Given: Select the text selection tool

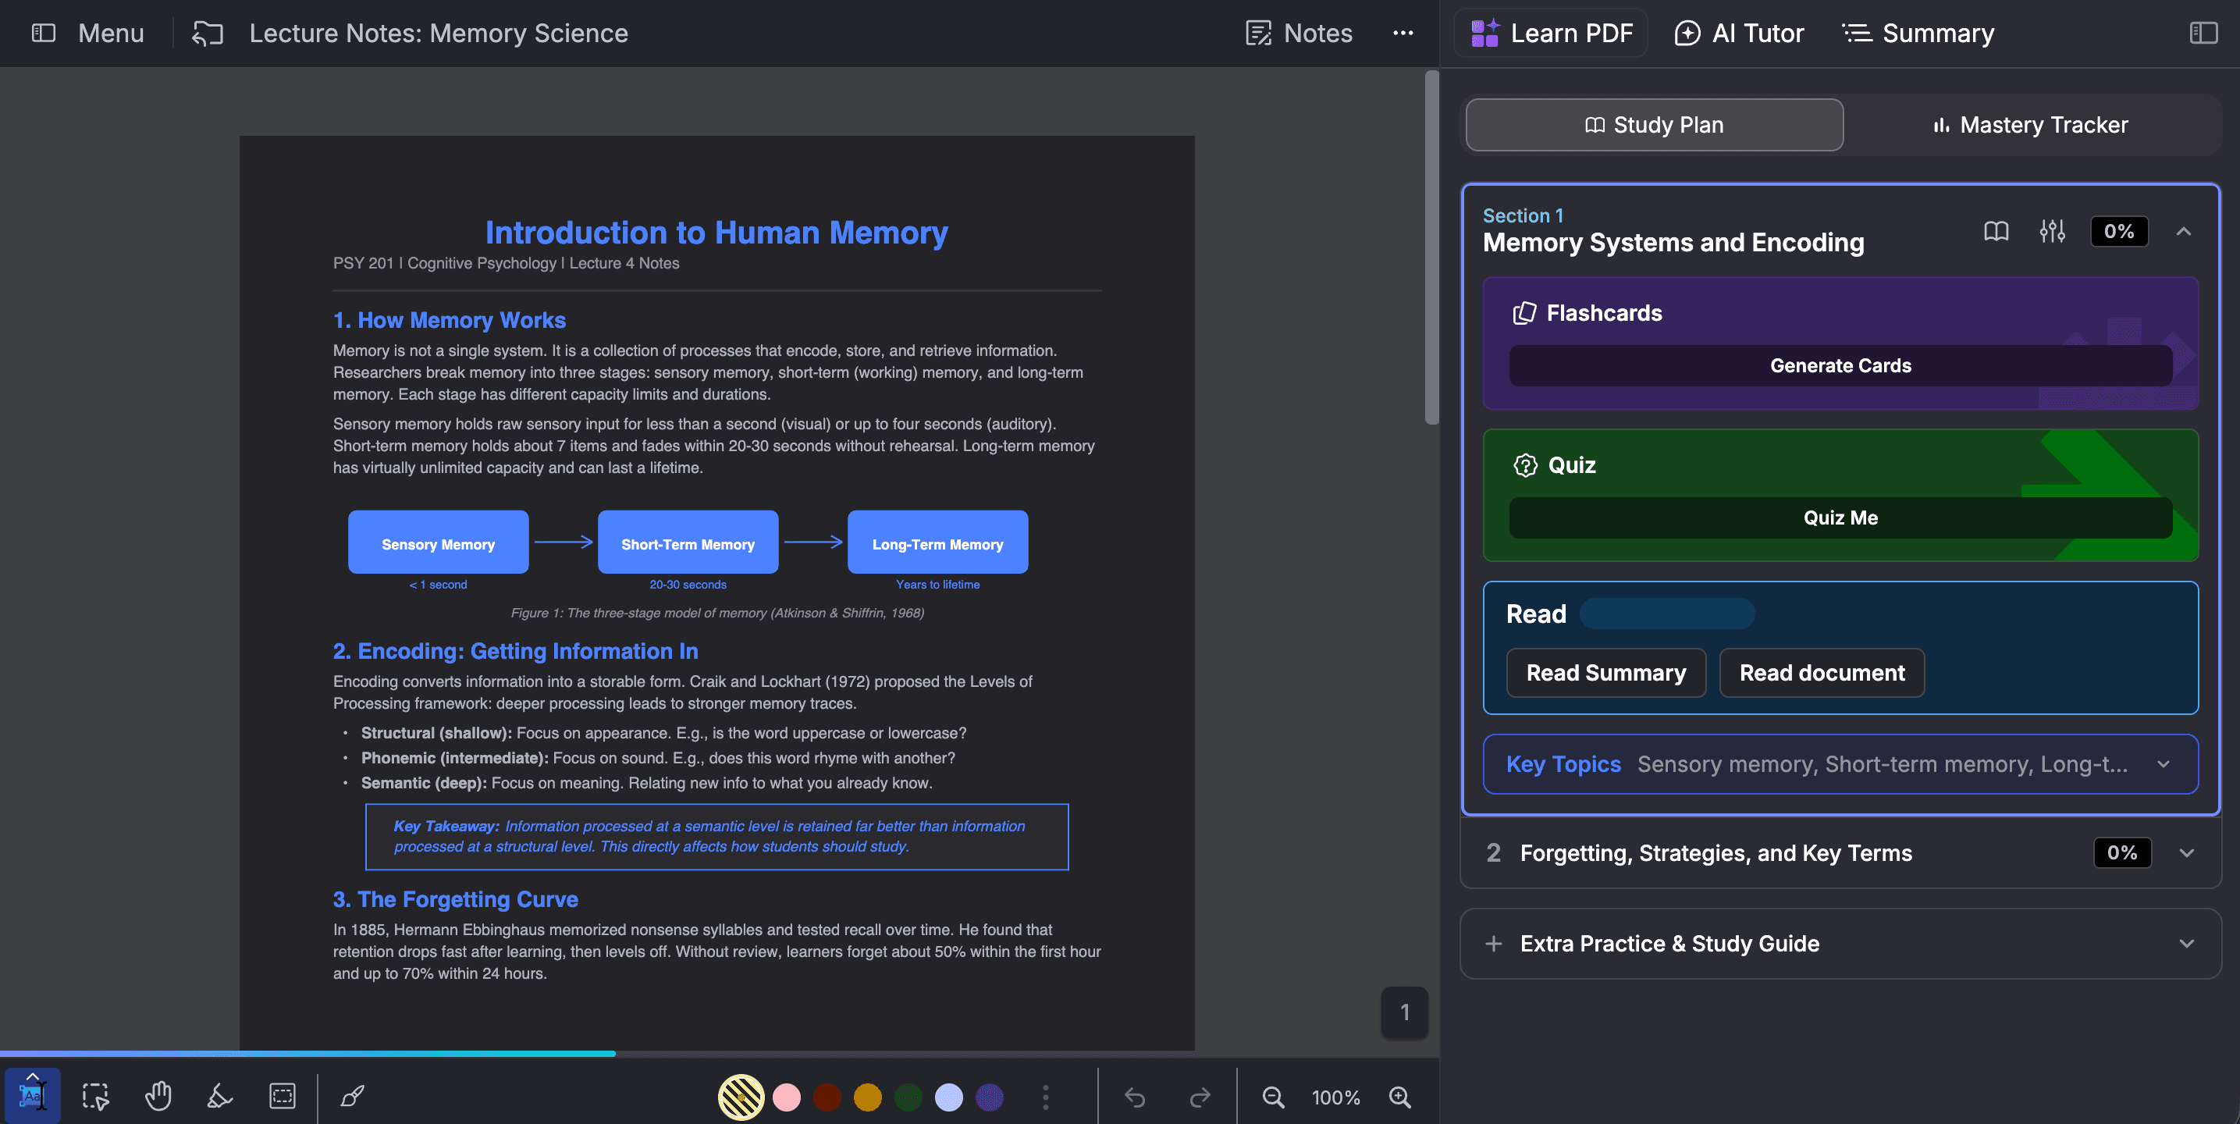Looking at the screenshot, I should [x=32, y=1095].
